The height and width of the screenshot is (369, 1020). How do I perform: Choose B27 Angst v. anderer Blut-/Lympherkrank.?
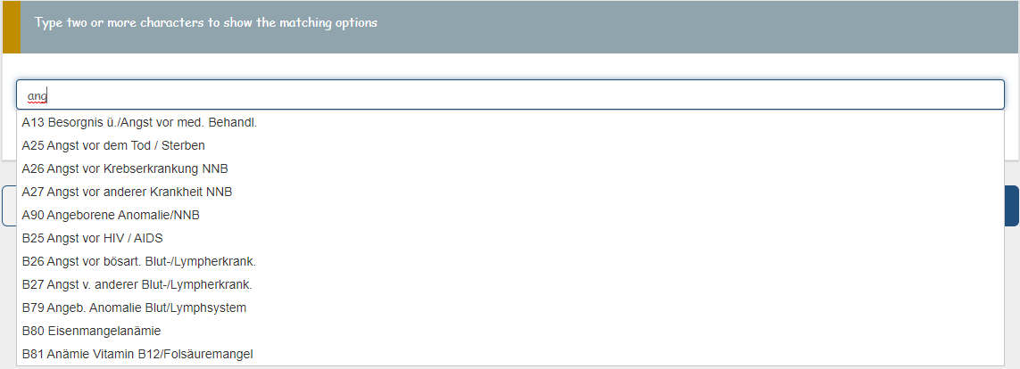pyautogui.click(x=137, y=284)
